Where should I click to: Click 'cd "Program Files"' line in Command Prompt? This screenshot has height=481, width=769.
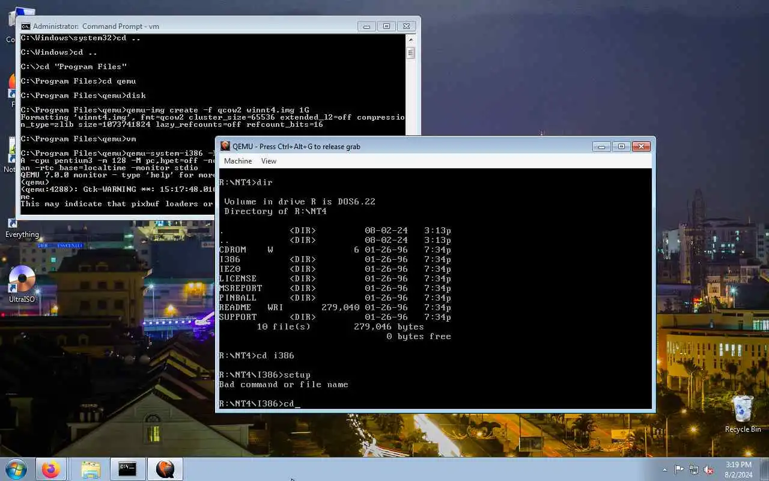coord(73,67)
